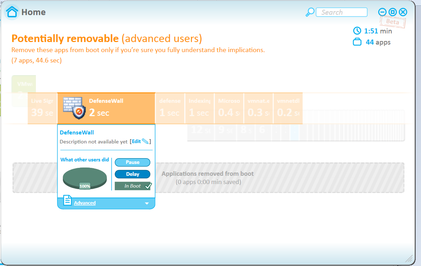
Task: Click the magnifier search icon
Action: pyautogui.click(x=310, y=12)
